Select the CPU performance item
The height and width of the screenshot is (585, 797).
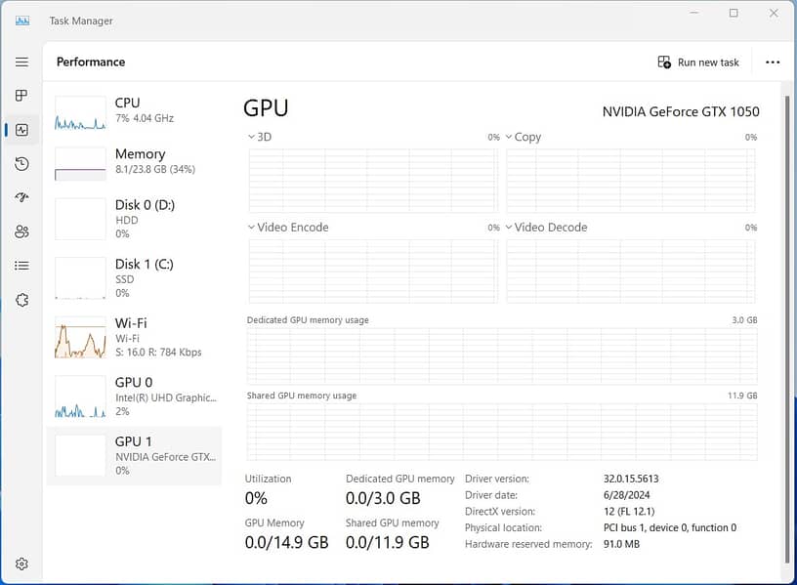[x=135, y=111]
